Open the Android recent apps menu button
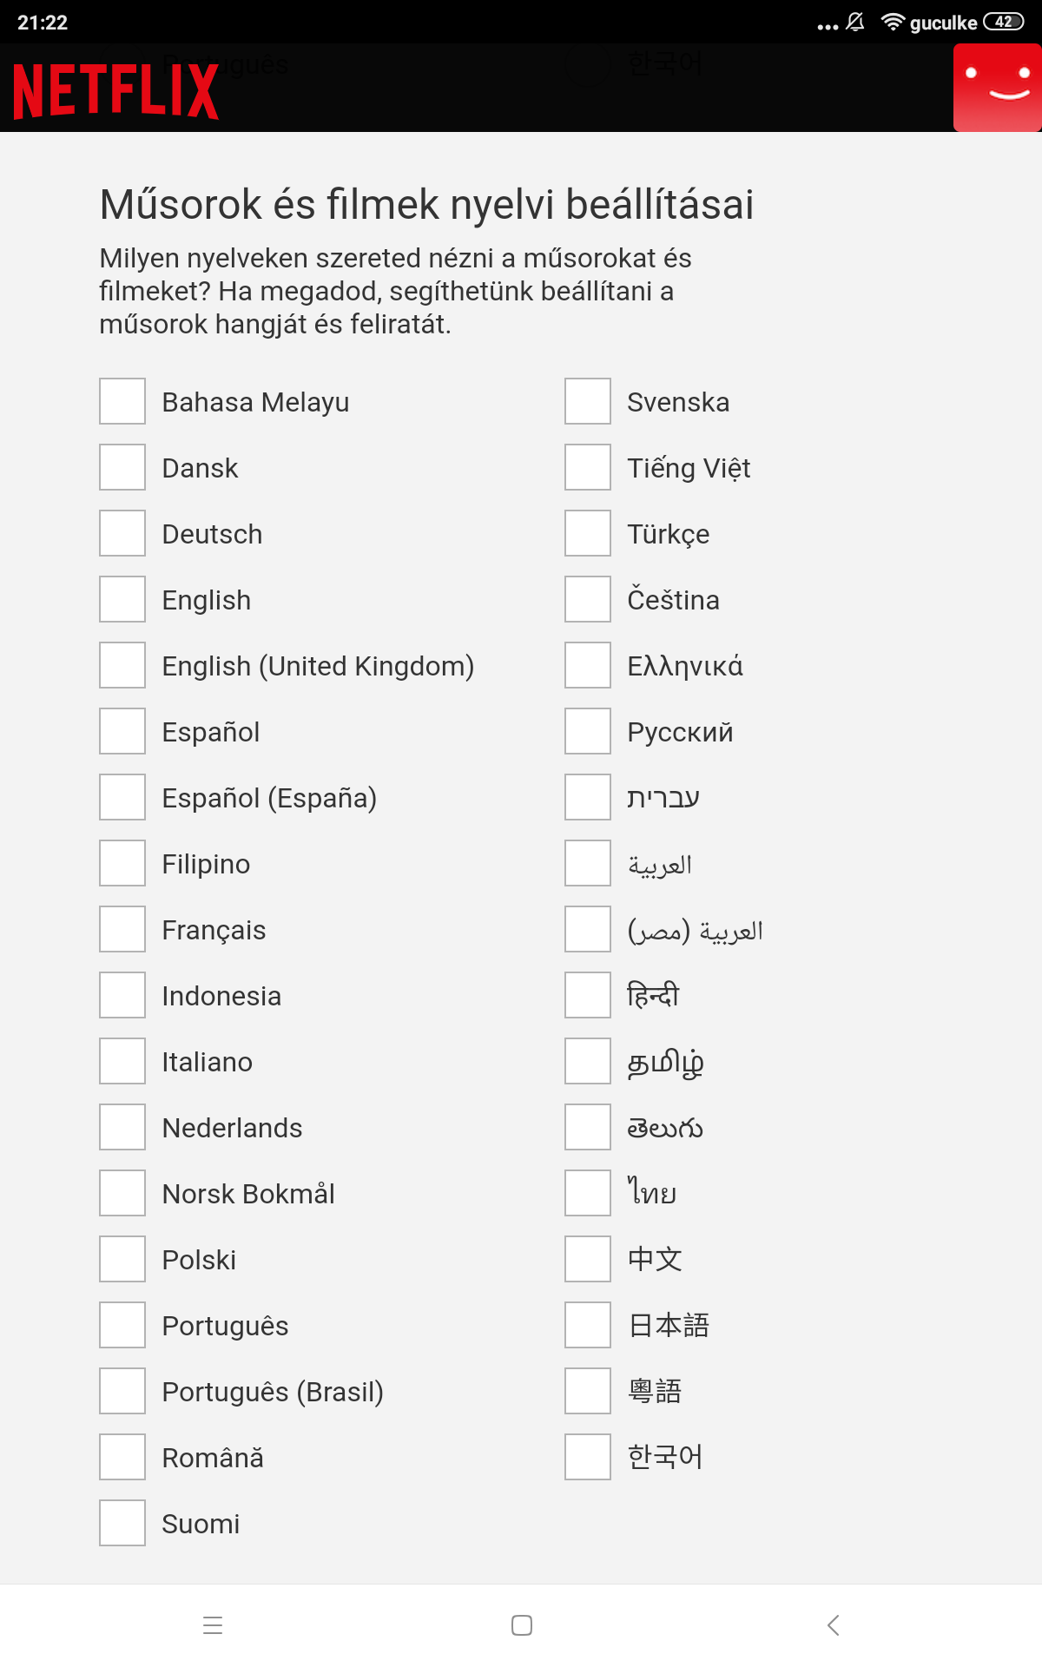The width and height of the screenshot is (1042, 1667). click(x=213, y=1625)
